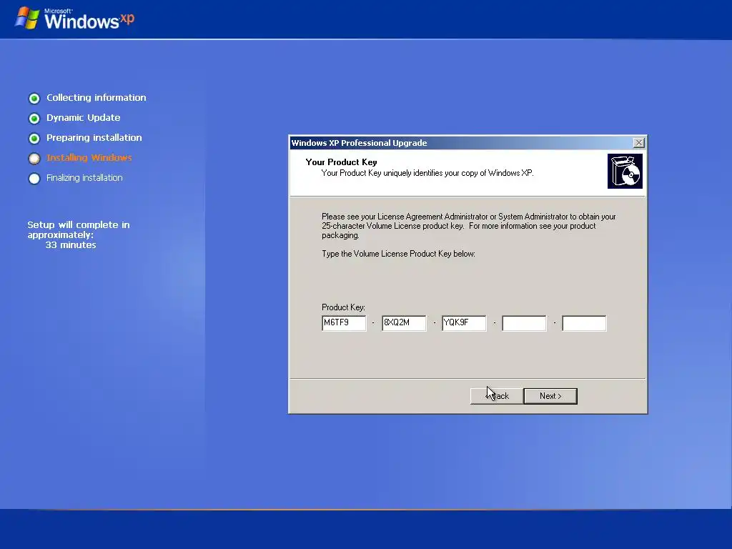This screenshot has width=732, height=549.
Task: Click the Collecting information step indicator
Action: [x=34, y=98]
